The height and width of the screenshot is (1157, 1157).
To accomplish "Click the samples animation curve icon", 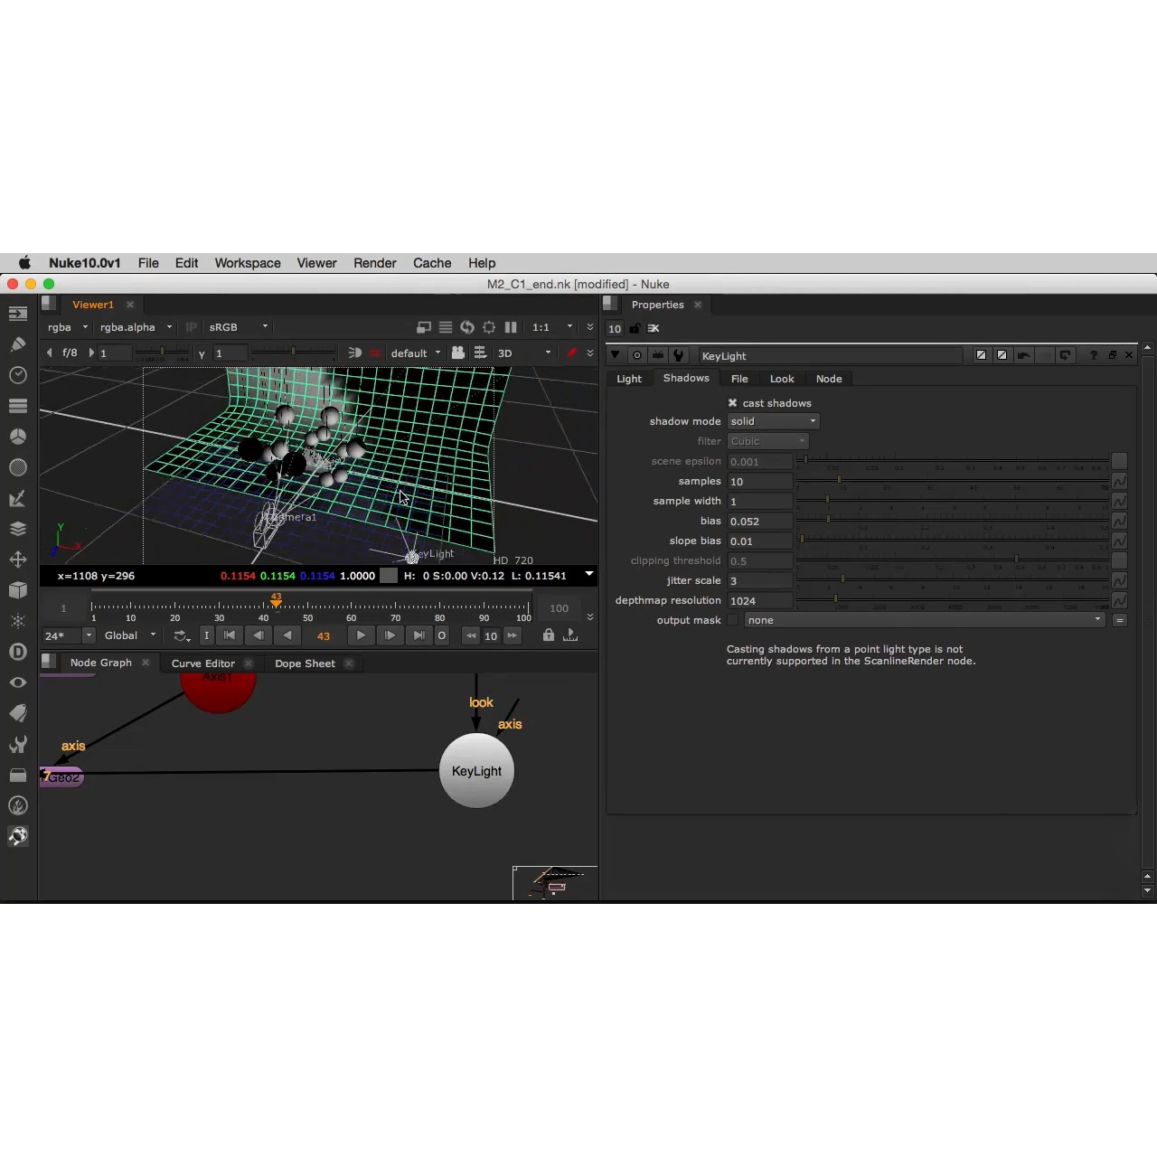I will [x=1119, y=482].
